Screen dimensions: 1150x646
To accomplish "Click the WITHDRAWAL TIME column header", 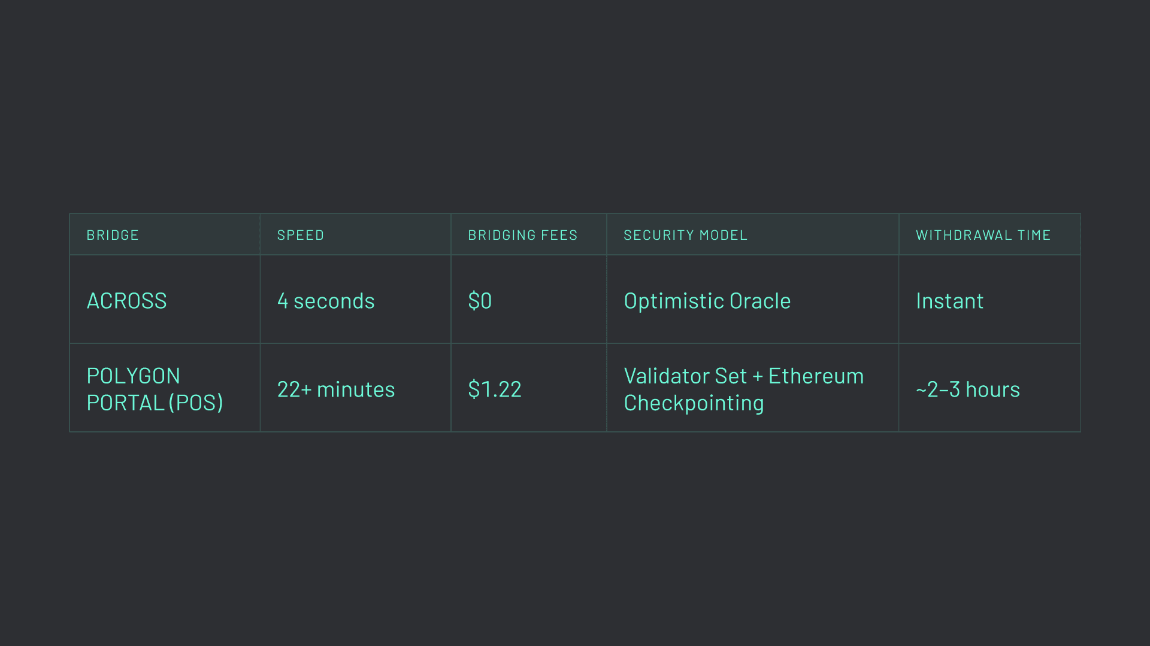I will 983,234.
